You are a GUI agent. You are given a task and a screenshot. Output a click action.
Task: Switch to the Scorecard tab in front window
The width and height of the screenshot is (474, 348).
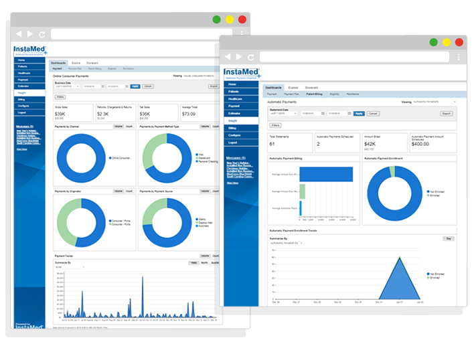tap(311, 88)
